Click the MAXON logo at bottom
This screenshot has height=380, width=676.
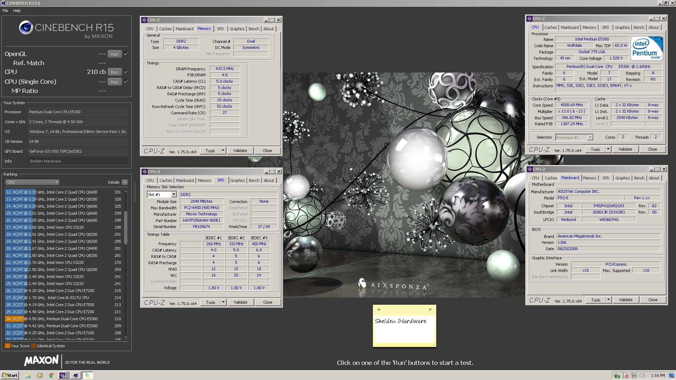[41, 361]
